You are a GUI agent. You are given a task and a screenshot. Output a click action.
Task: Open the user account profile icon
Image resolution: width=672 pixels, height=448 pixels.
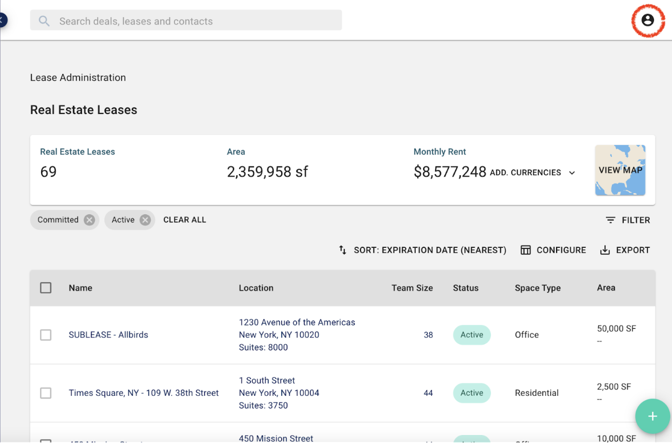[648, 21]
